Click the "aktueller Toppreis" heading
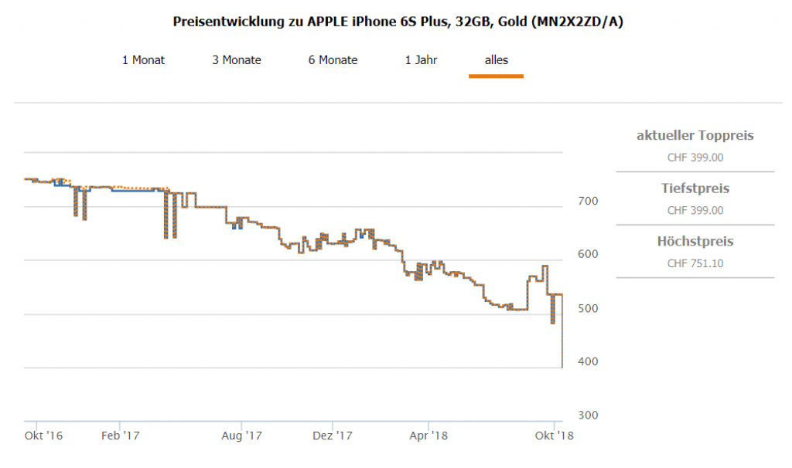 (695, 136)
